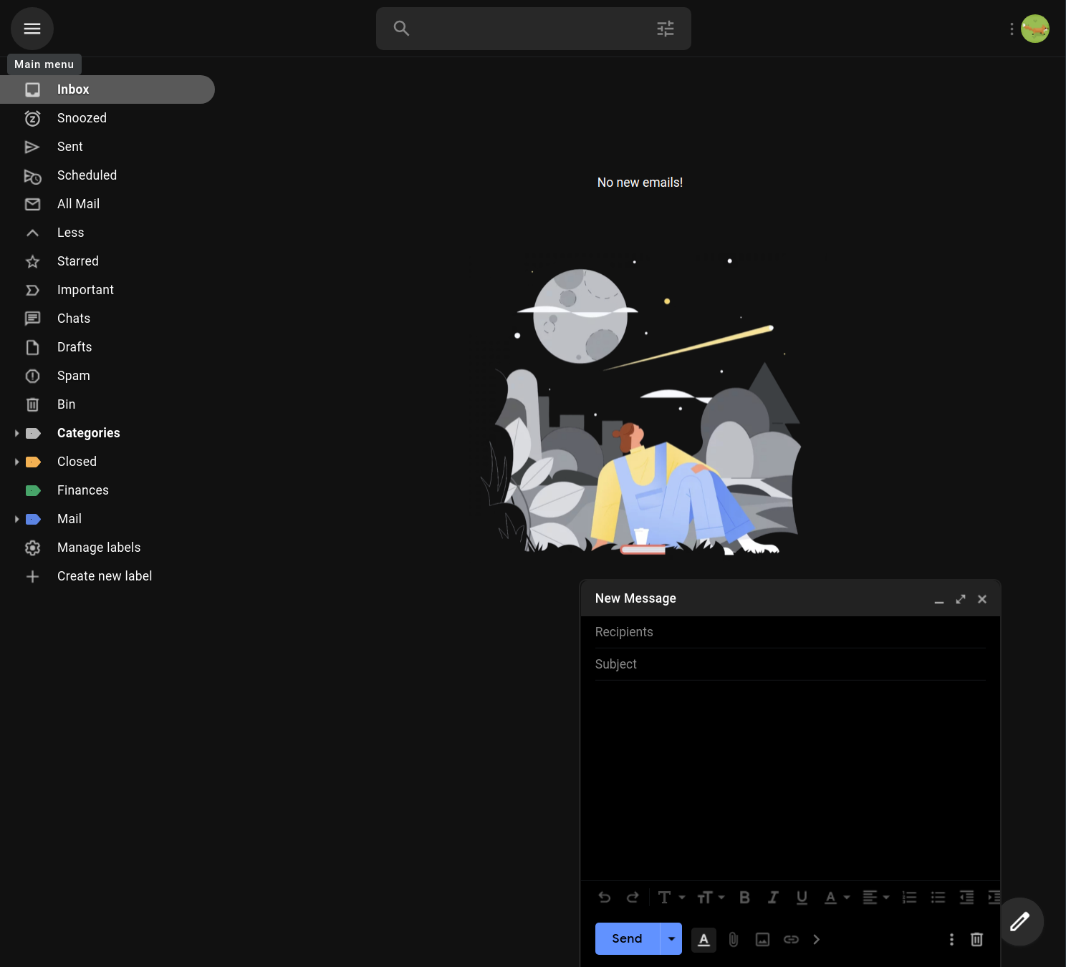Viewport: 1066px width, 967px height.
Task: Insert a link into the message
Action: pos(791,939)
